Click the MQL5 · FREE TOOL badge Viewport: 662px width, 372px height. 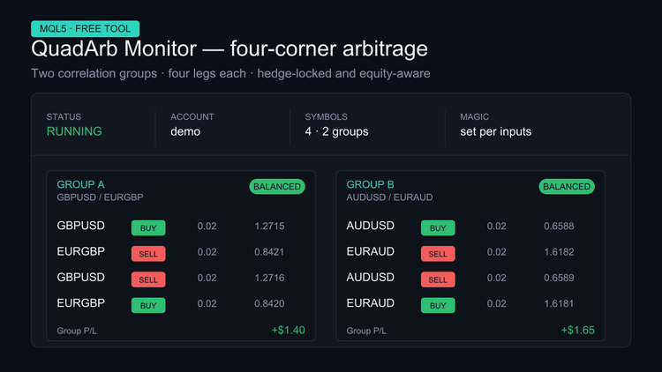coord(86,29)
